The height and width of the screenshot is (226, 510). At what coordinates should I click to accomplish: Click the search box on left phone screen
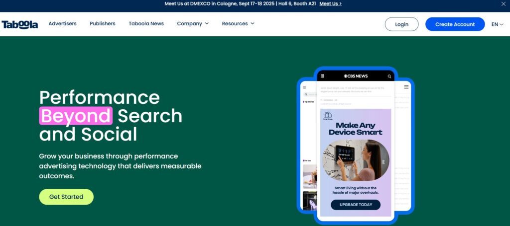pos(310,95)
